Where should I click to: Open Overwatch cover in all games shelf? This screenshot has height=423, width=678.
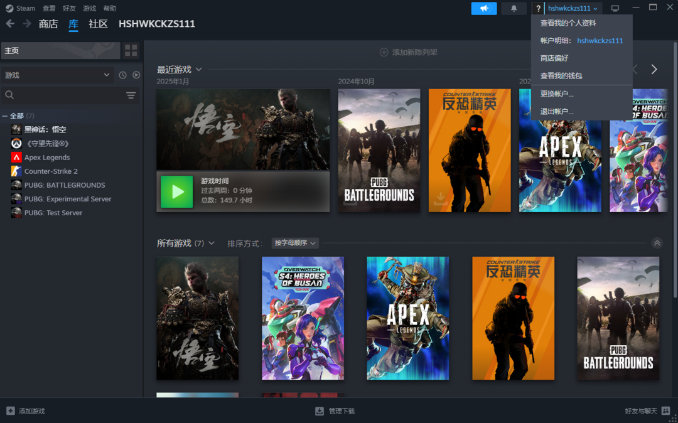pyautogui.click(x=303, y=318)
